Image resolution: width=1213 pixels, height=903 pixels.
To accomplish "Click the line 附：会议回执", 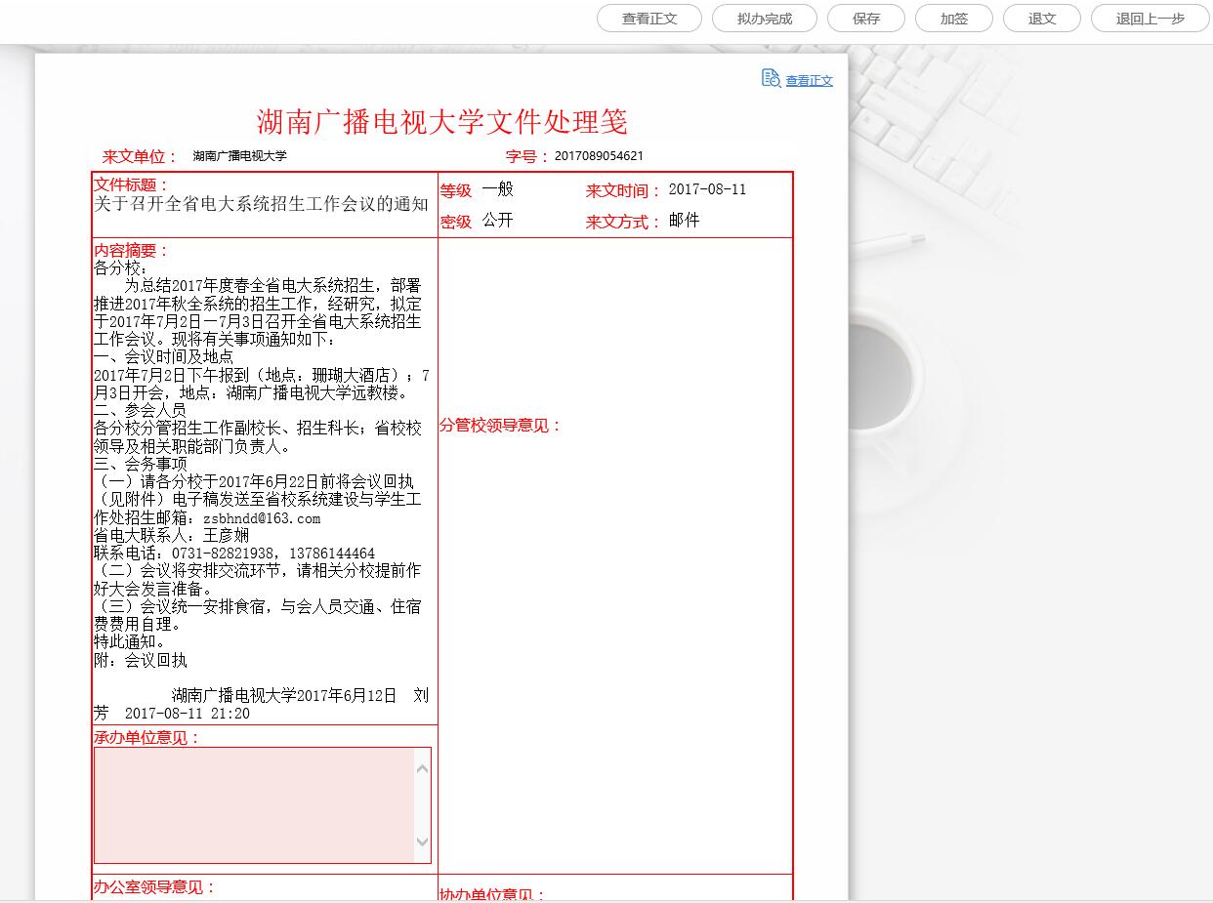I will [140, 661].
